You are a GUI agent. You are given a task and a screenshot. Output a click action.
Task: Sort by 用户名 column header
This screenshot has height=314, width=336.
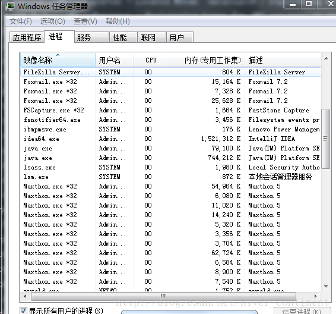pyautogui.click(x=114, y=60)
